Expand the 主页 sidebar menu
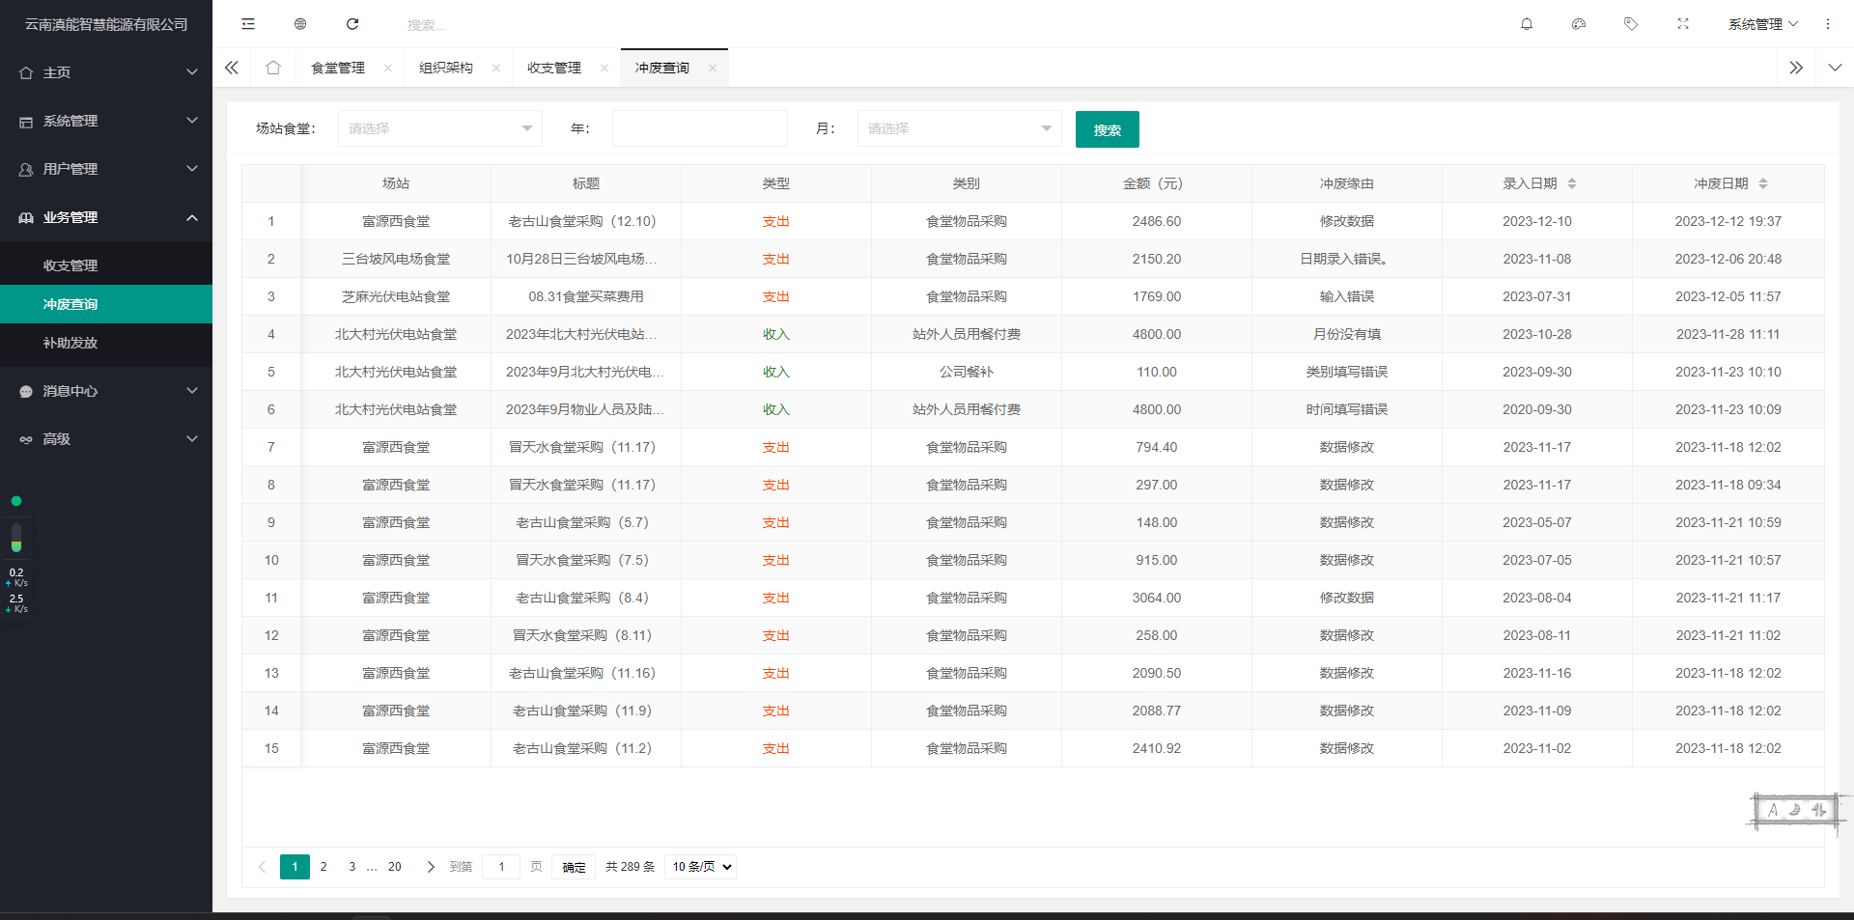This screenshot has height=920, width=1854. pos(106,72)
